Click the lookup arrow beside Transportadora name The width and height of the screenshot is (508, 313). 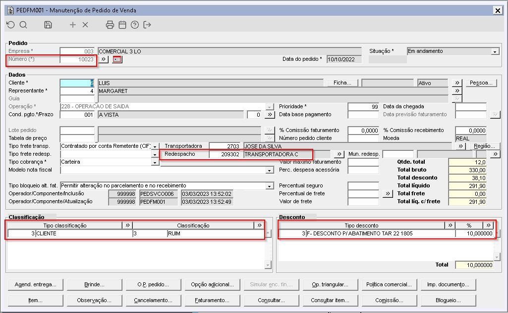461,146
